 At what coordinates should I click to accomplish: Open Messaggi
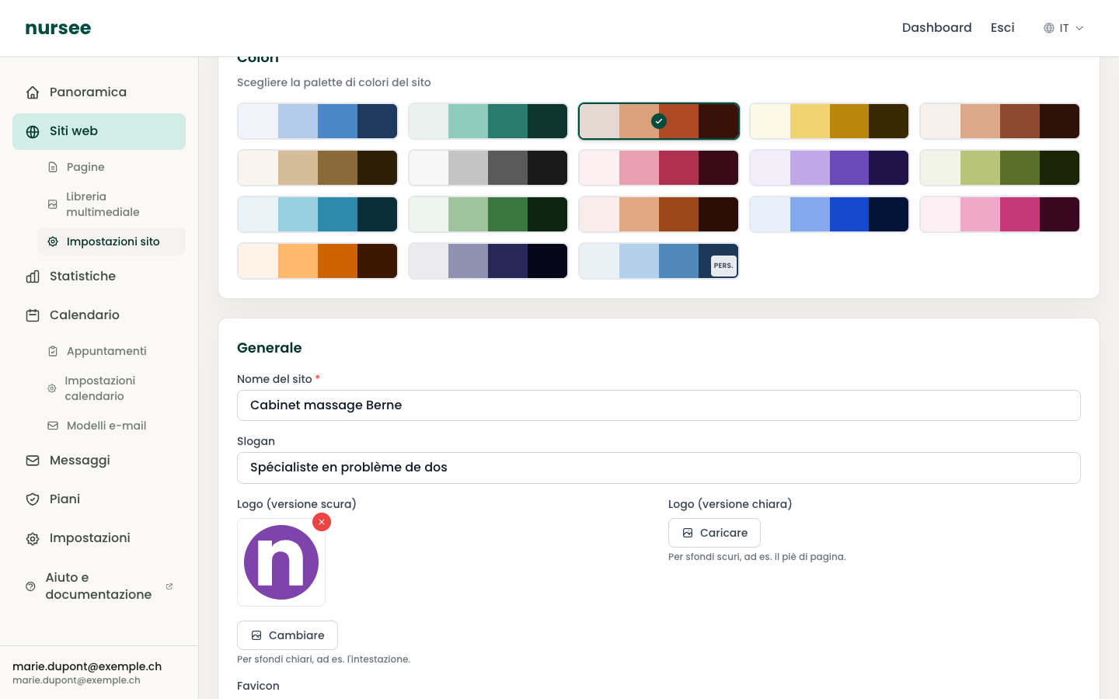tap(99, 461)
